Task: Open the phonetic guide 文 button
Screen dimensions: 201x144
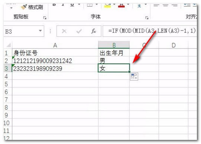Action: (139, 6)
